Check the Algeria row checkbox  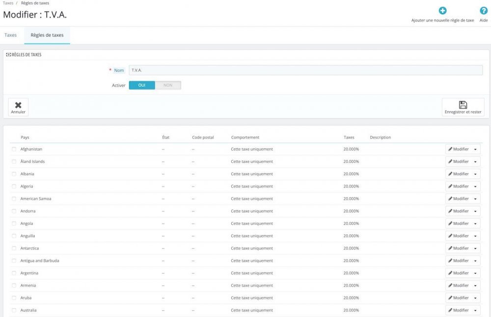pyautogui.click(x=14, y=186)
